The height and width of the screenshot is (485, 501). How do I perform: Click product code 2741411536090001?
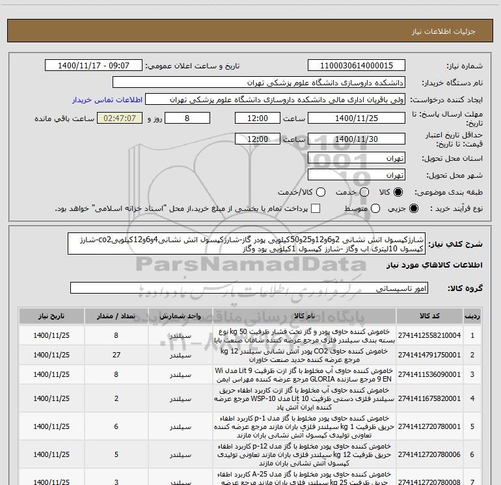pyautogui.click(x=429, y=374)
